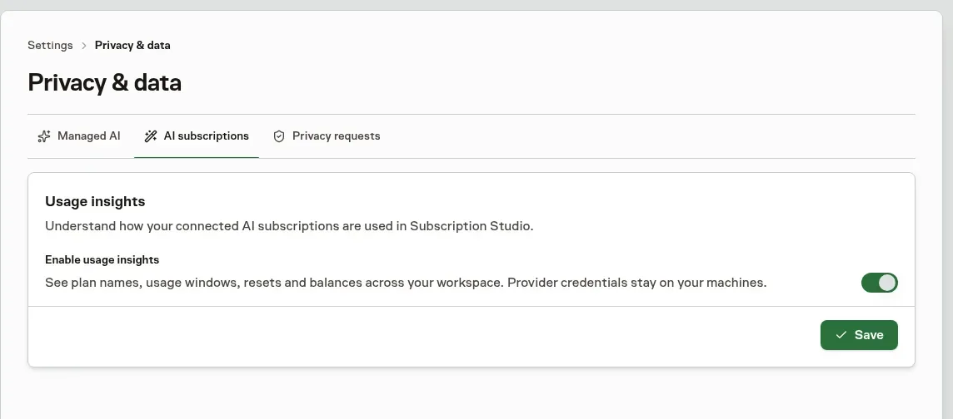
Task: Click the Privacy & data page heading
Action: (x=104, y=82)
